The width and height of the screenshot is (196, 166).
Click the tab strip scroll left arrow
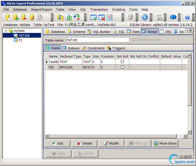[x=187, y=31]
